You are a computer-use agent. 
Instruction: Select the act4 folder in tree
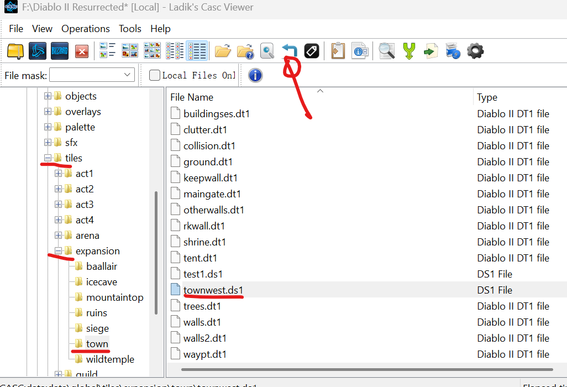pos(85,220)
